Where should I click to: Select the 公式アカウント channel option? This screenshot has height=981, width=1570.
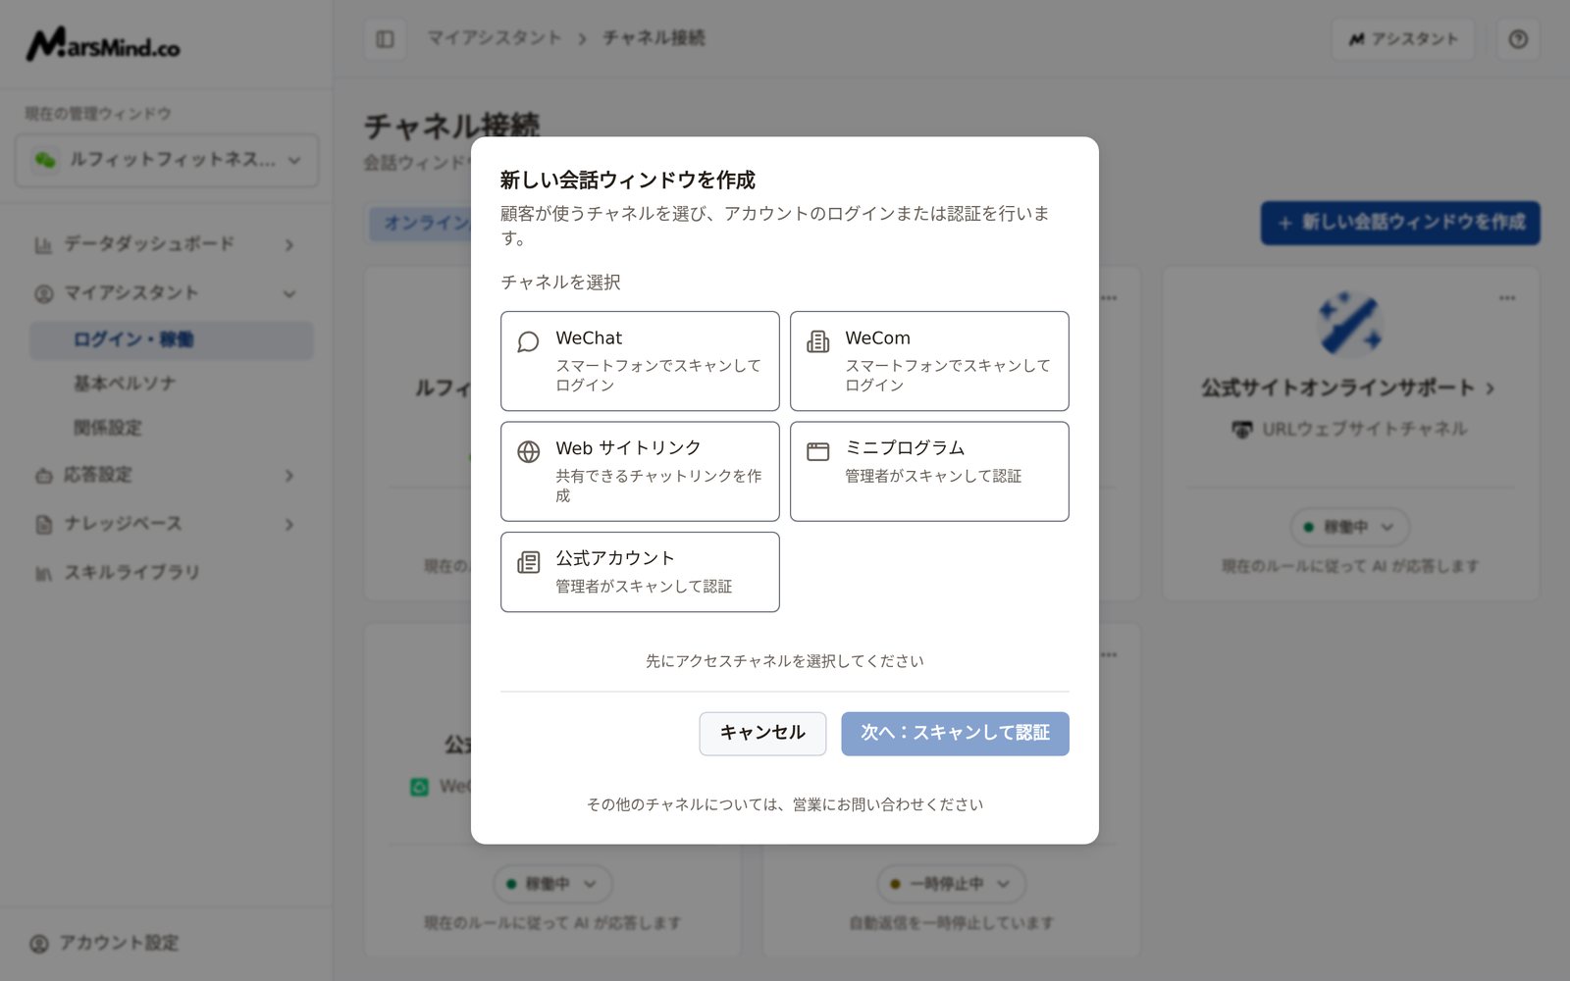coord(640,572)
